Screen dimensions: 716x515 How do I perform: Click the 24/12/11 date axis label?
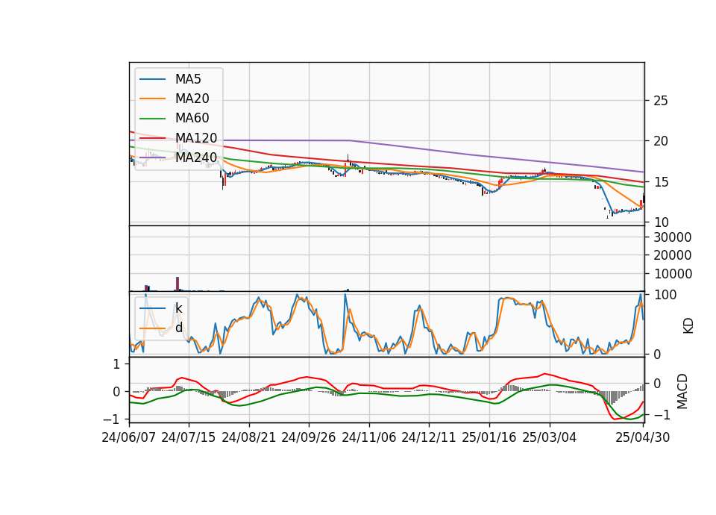point(429,437)
